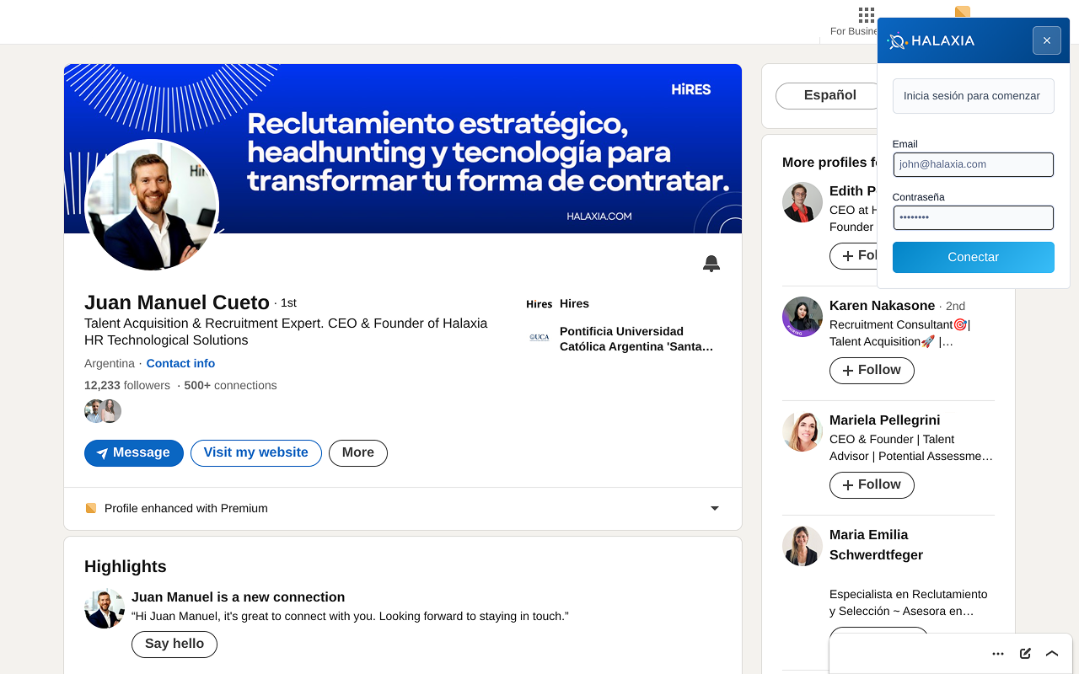Click the Say hello button
The width and height of the screenshot is (1079, 674).
(174, 644)
